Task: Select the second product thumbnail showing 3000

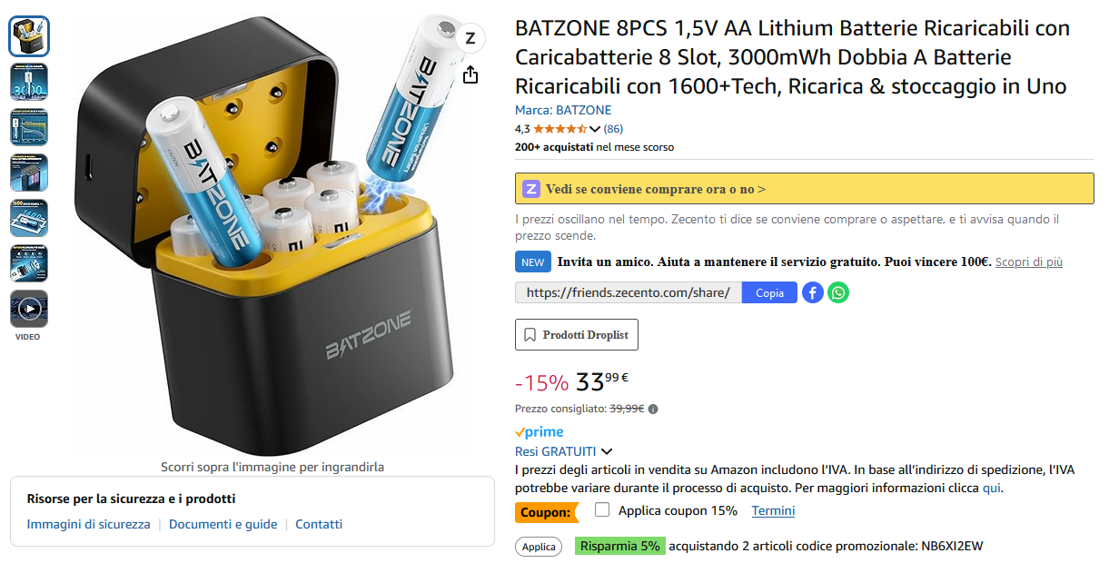Action: [x=29, y=82]
